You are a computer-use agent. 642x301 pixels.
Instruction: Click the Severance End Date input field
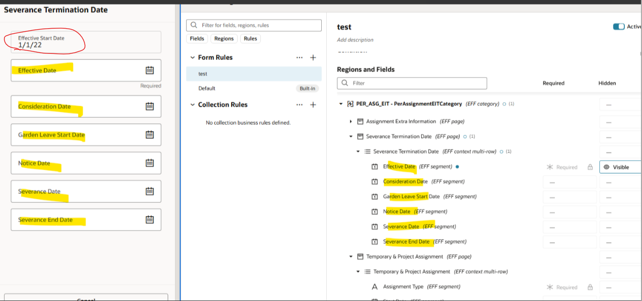[x=86, y=219]
